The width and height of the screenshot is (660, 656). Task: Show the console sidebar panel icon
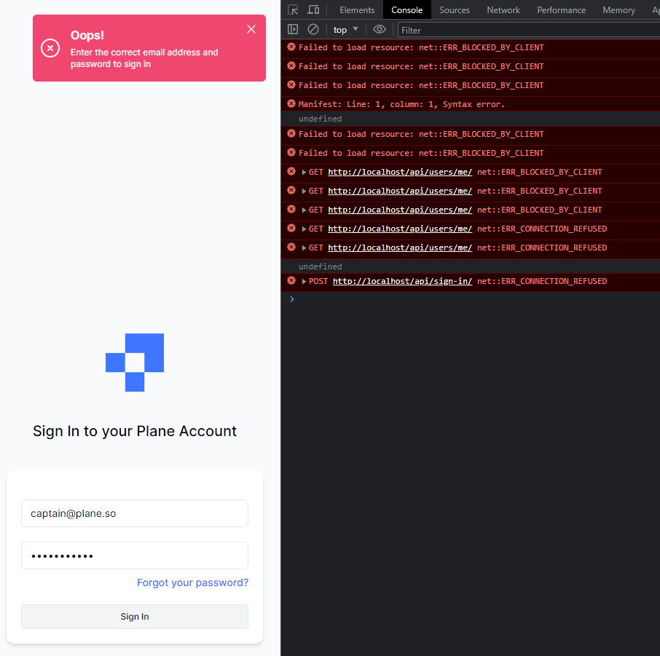[x=292, y=29]
